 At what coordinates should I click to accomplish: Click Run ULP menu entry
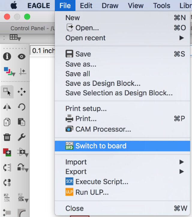point(92,192)
